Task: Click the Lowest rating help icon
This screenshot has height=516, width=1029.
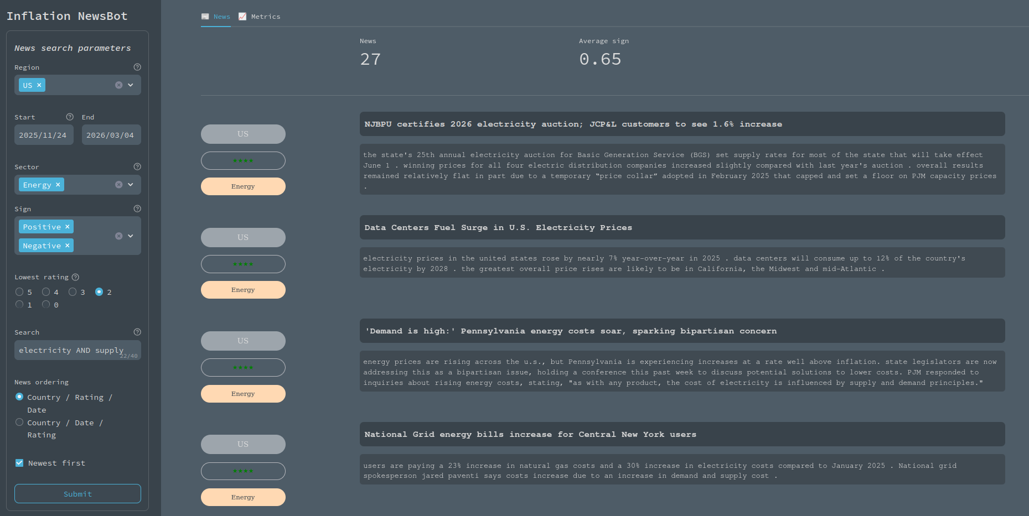Action: click(75, 277)
